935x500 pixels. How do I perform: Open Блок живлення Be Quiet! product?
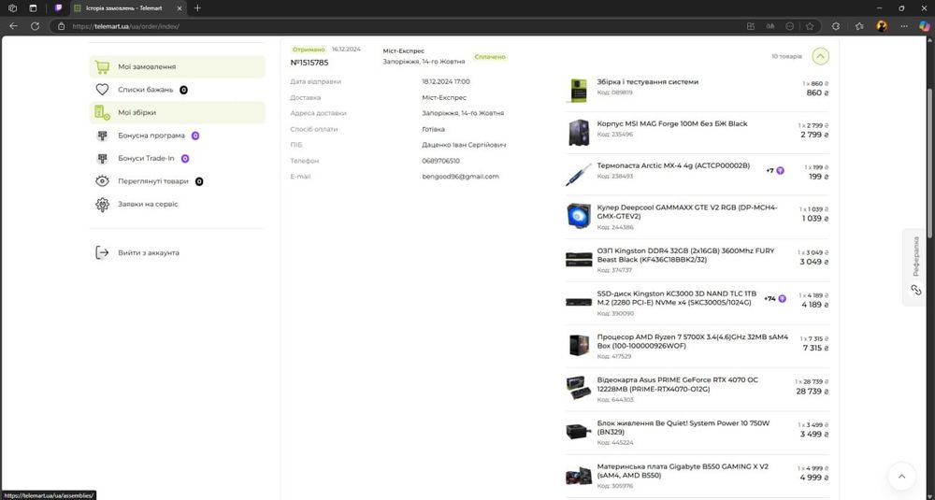(x=683, y=427)
